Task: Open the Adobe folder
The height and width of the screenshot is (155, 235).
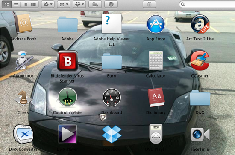Action: [68, 24]
